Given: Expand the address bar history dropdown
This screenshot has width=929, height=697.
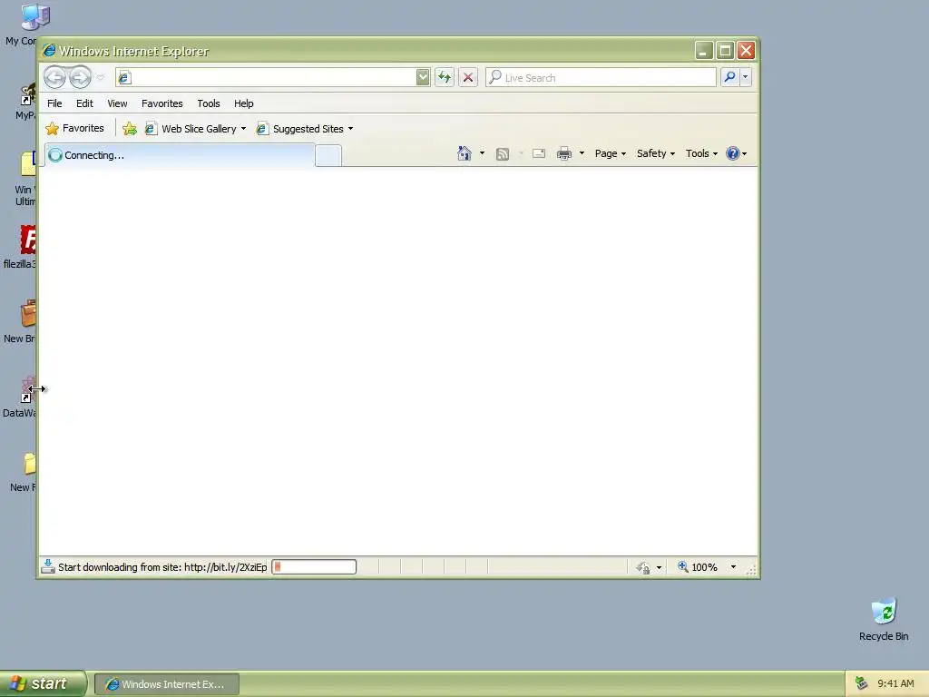Looking at the screenshot, I should (423, 77).
